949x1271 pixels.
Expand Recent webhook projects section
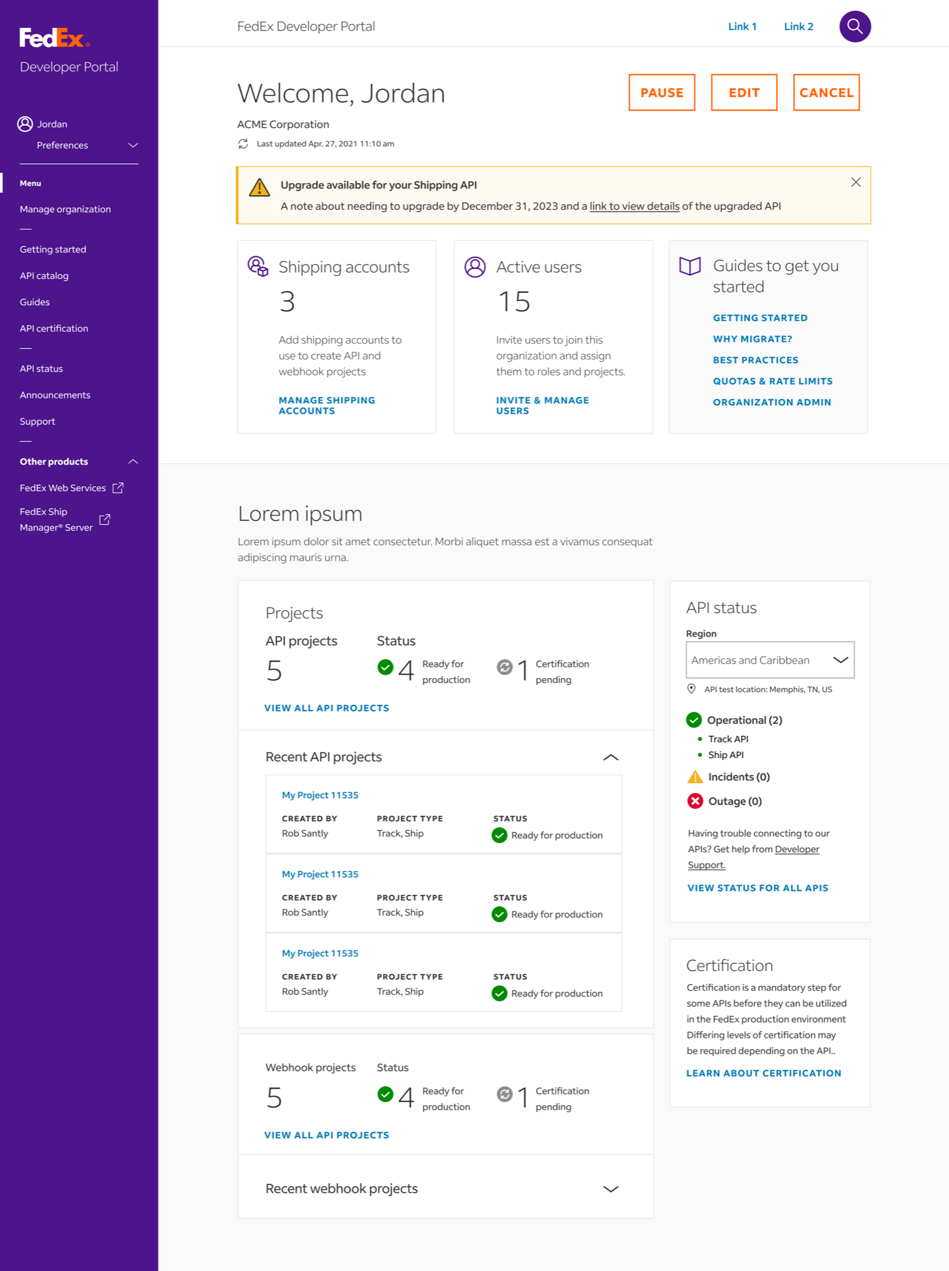click(611, 1189)
